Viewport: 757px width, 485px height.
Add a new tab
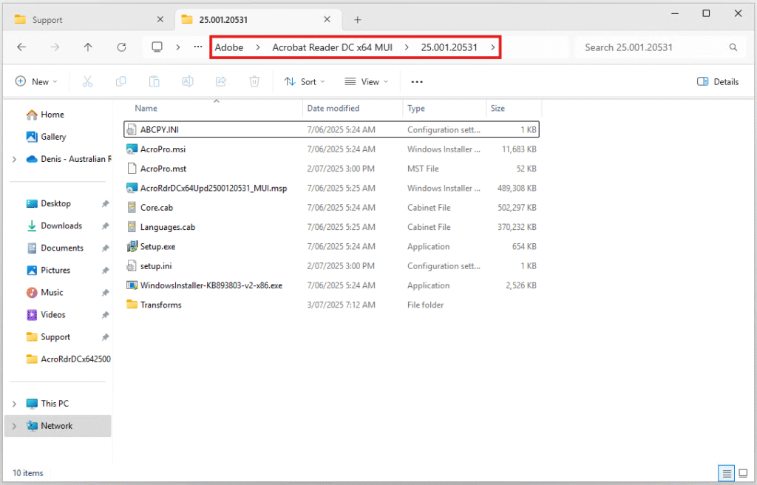[x=358, y=20]
